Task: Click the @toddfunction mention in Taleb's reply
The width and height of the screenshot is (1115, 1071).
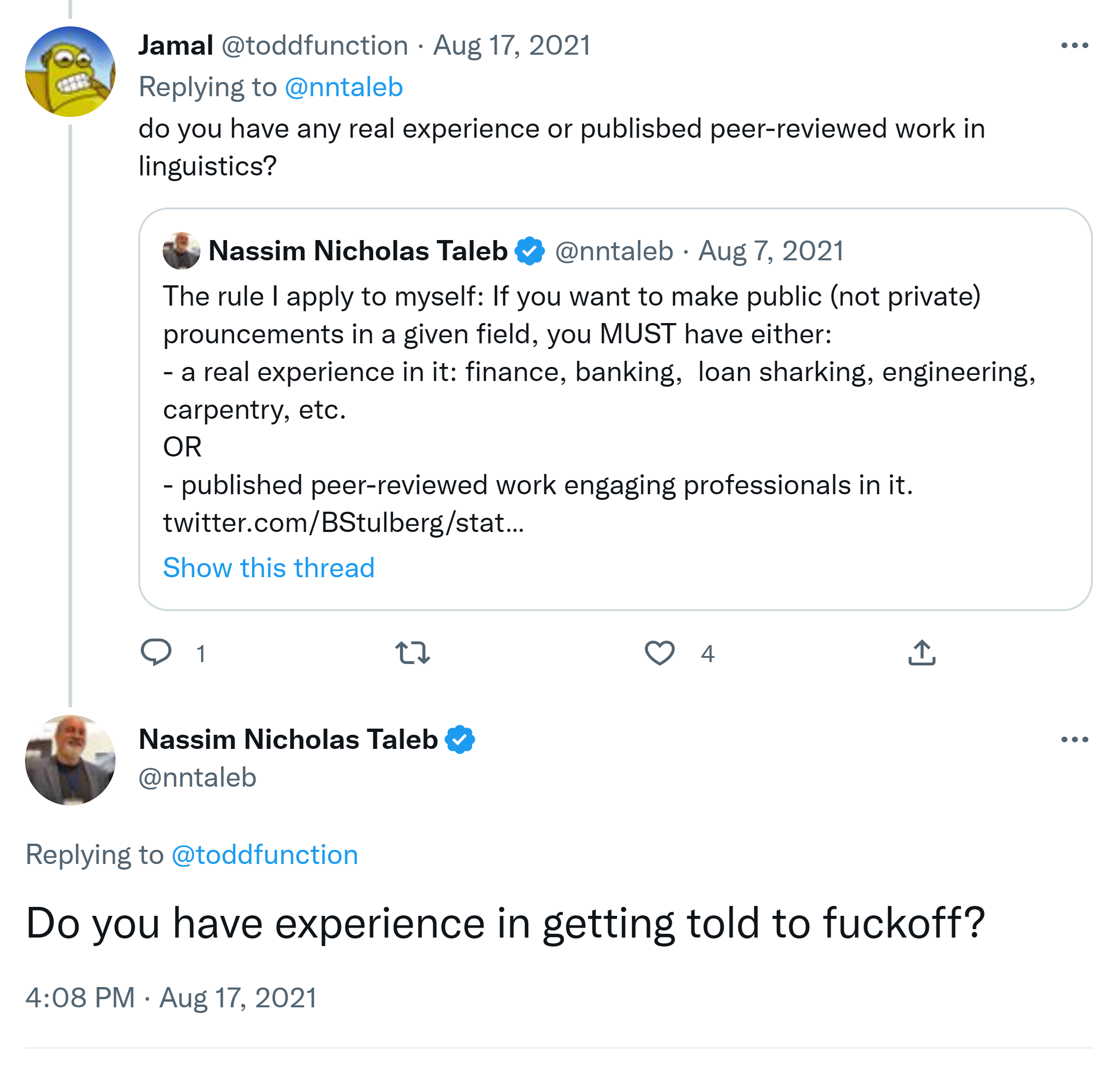Action: 265,855
